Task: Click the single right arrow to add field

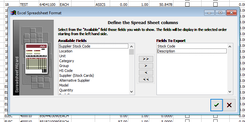Action: 146,66
